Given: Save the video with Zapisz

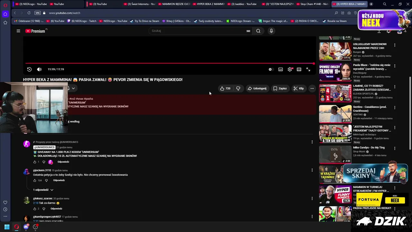Looking at the screenshot, I should (280, 88).
